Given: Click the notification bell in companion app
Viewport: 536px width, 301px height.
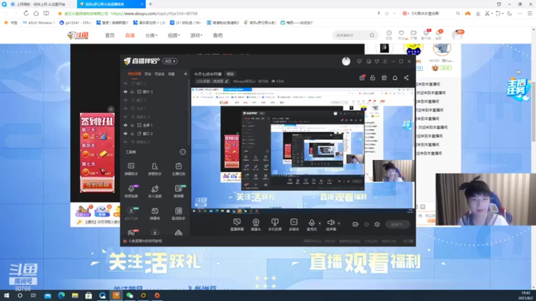Looking at the screenshot, I should (395, 78).
